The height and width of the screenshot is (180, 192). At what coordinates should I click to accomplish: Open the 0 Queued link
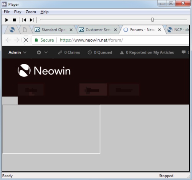click(100, 52)
